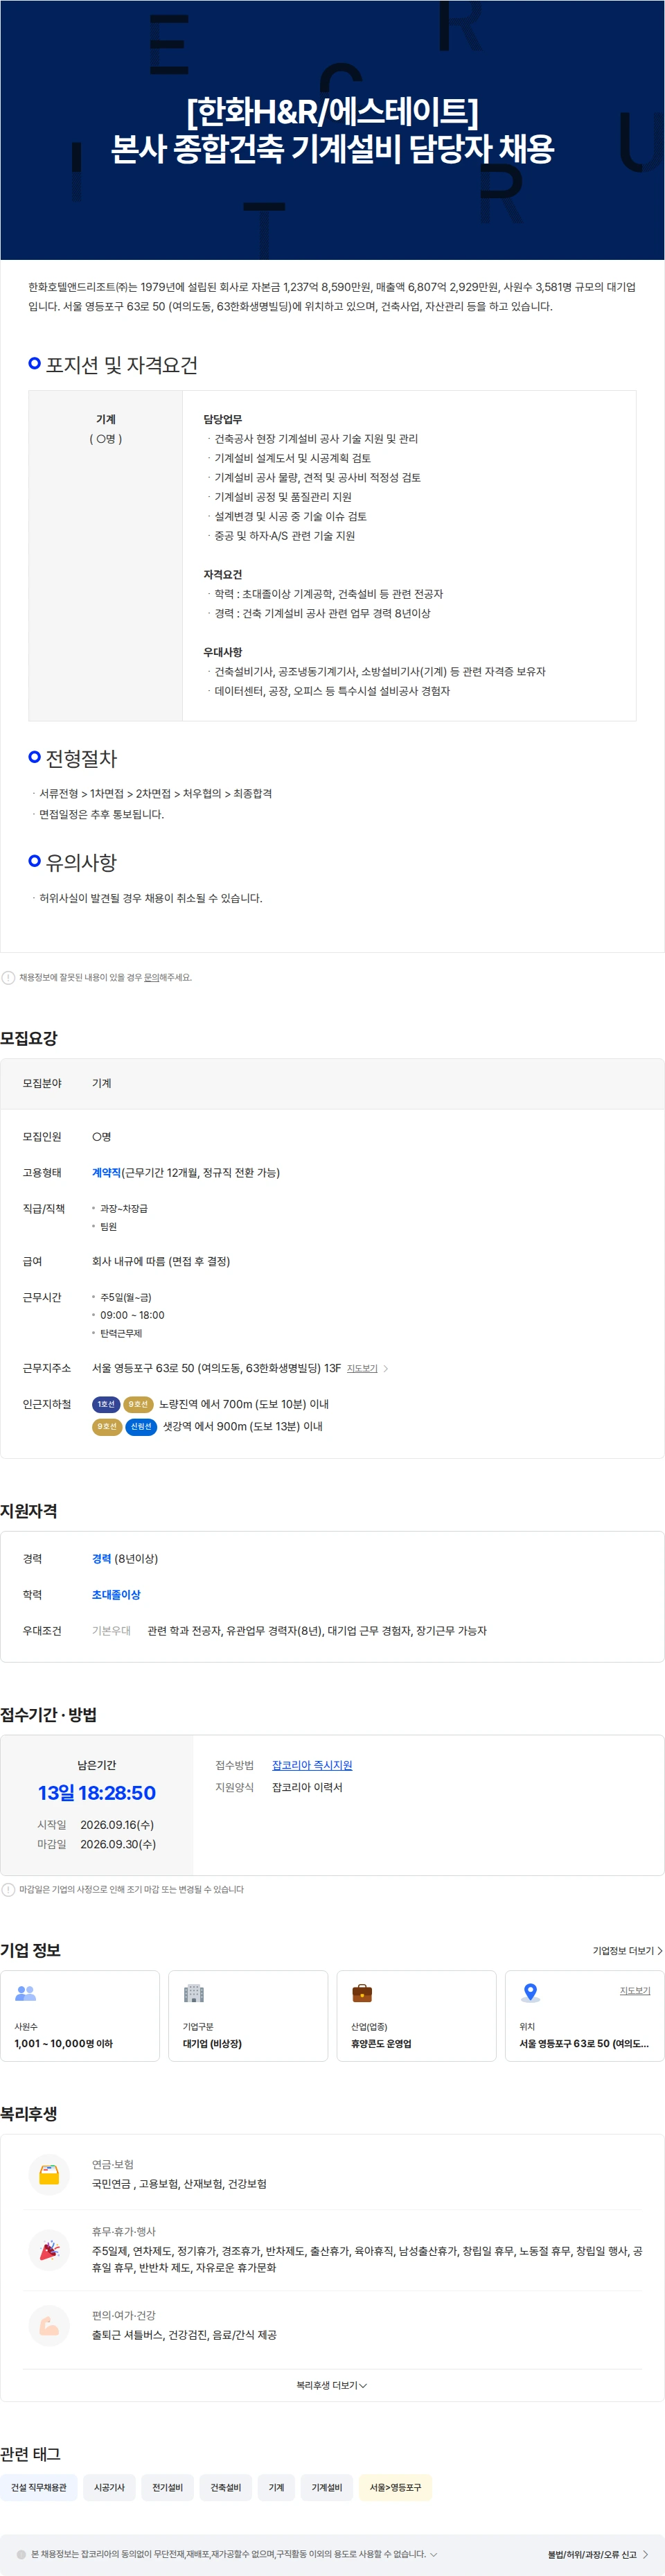Screen dimensions: 665x2576
Task: Click the 사원수 info card
Action: tap(80, 2016)
